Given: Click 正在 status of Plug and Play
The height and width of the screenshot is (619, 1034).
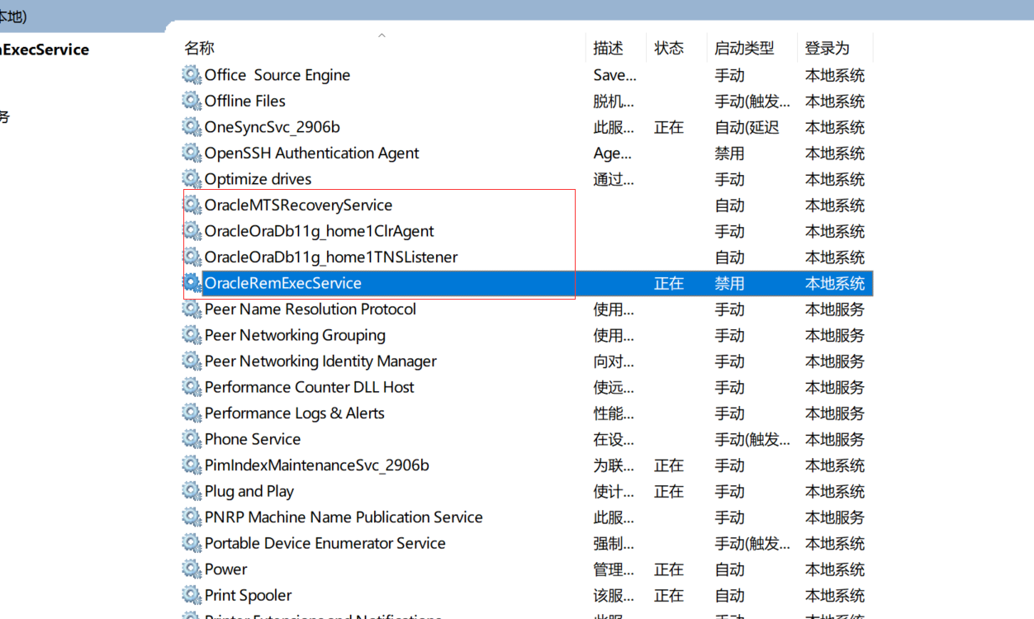Looking at the screenshot, I should point(669,491).
